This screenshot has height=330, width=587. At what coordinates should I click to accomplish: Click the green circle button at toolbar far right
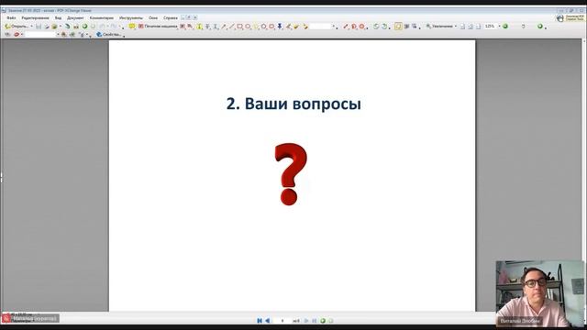pos(540,27)
